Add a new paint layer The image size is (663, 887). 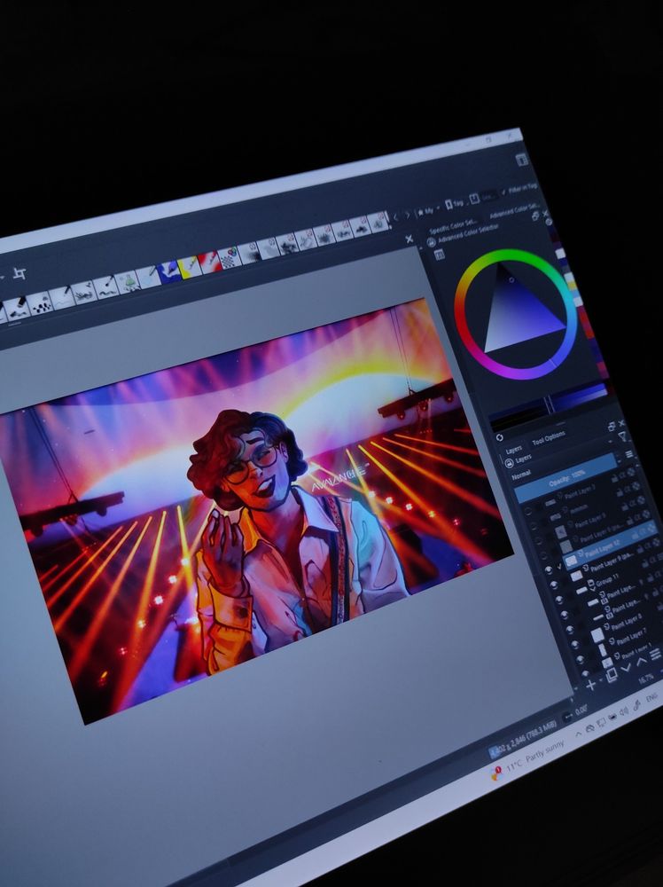590,685
